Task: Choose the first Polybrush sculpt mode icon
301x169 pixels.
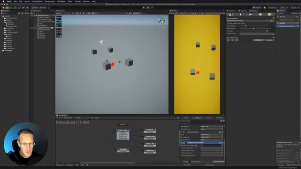Action: 230,15
